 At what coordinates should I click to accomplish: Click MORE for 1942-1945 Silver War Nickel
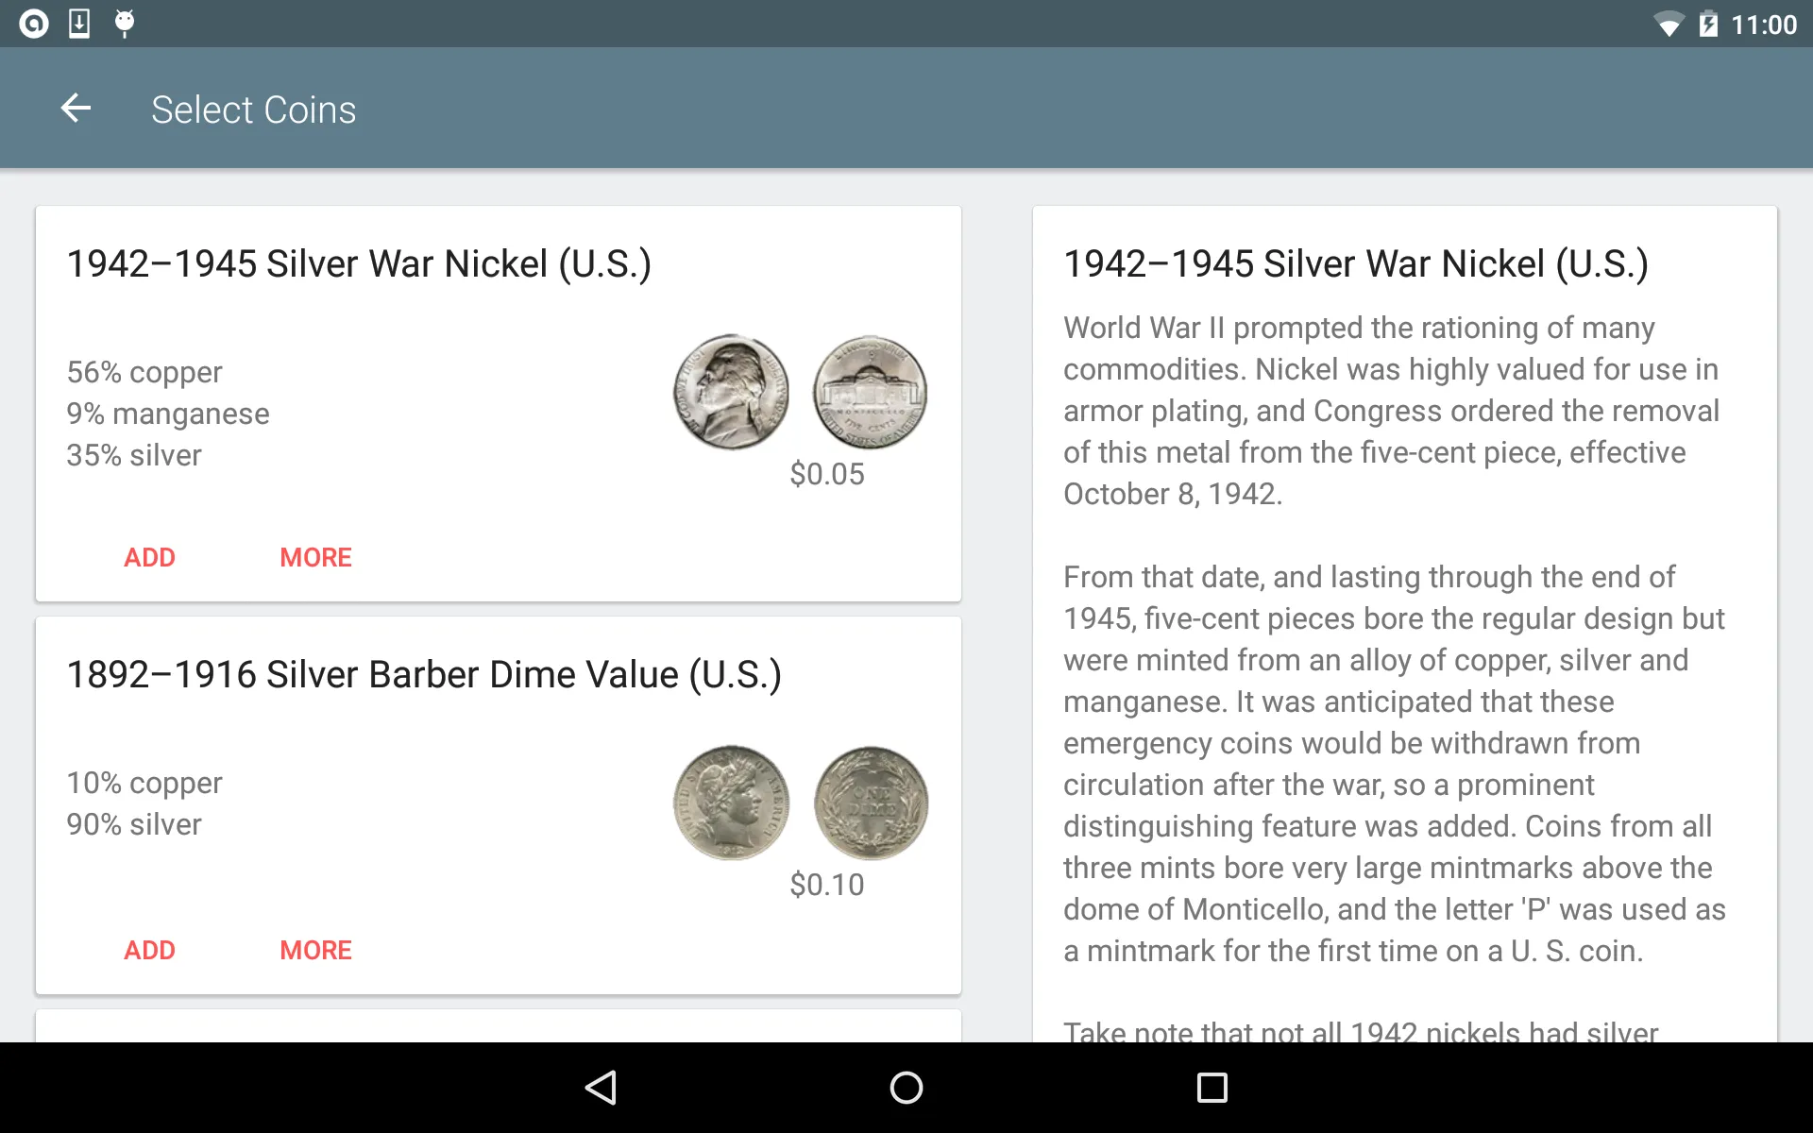(314, 557)
